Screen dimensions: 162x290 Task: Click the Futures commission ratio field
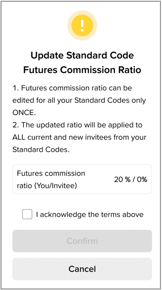(82, 179)
